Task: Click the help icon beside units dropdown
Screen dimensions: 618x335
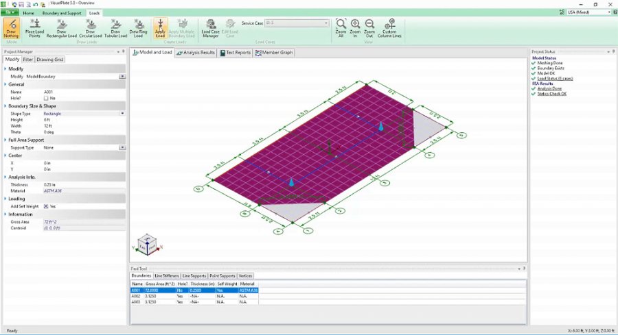Action: [615, 12]
